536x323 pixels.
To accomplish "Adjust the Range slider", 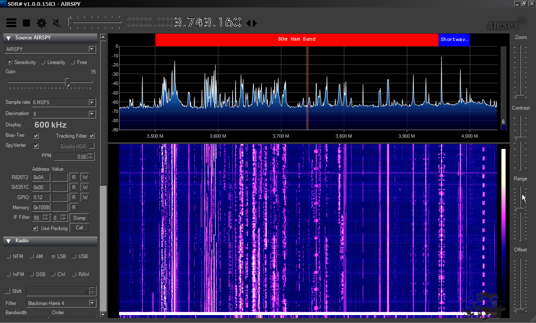I will pos(521,213).
